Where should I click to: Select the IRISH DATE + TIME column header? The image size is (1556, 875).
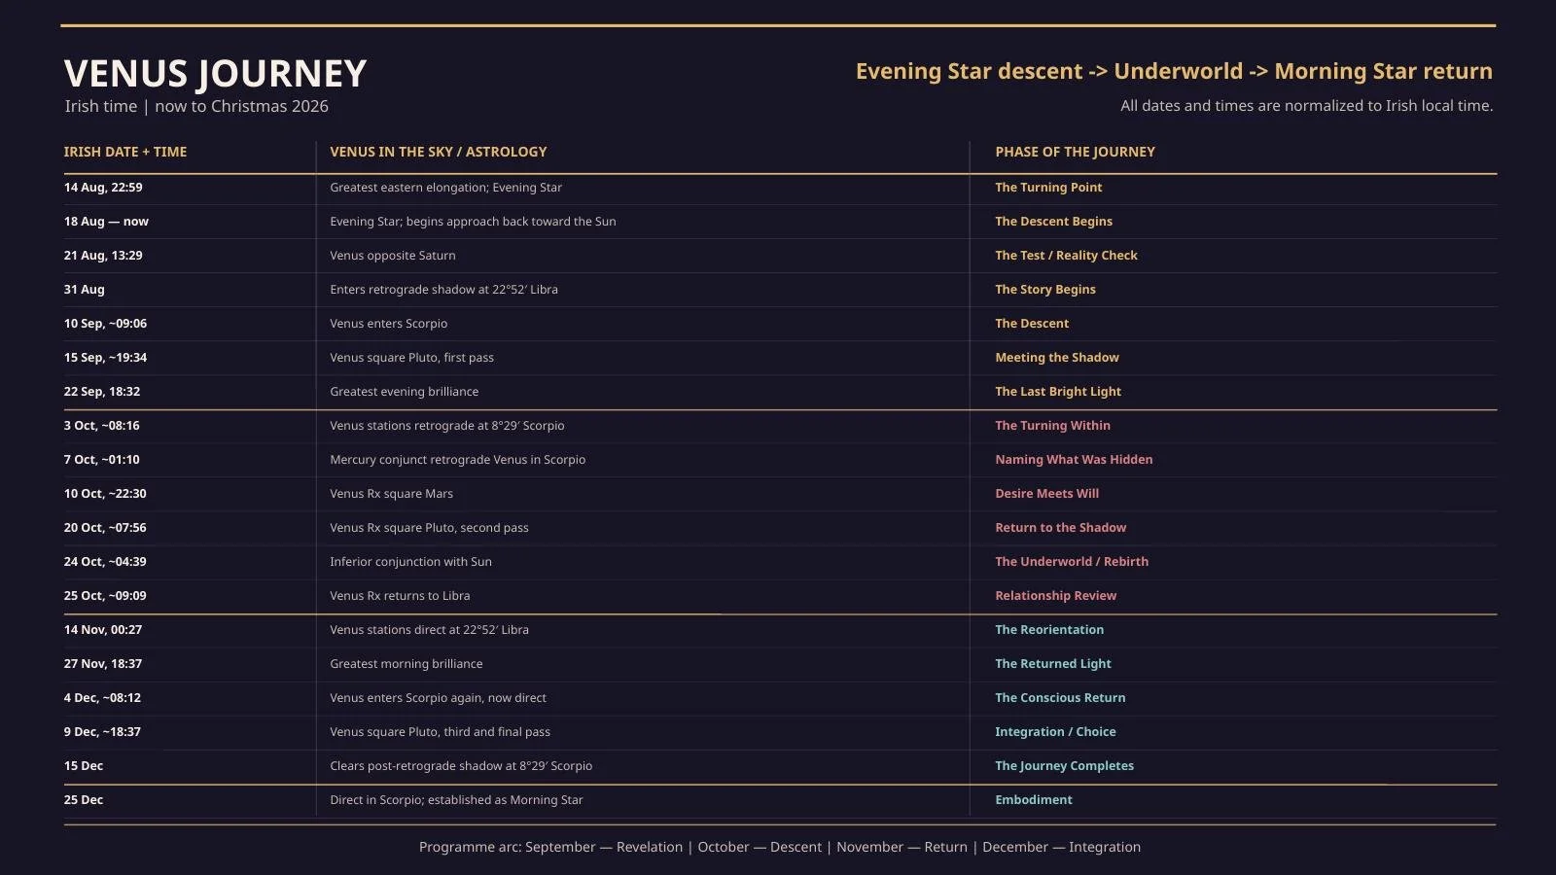pos(125,152)
